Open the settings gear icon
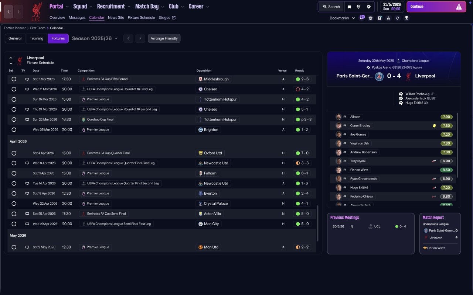The width and height of the screenshot is (473, 295). coord(369,7)
